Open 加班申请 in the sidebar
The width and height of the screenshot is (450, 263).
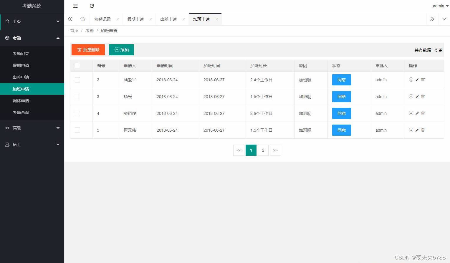click(x=32, y=89)
